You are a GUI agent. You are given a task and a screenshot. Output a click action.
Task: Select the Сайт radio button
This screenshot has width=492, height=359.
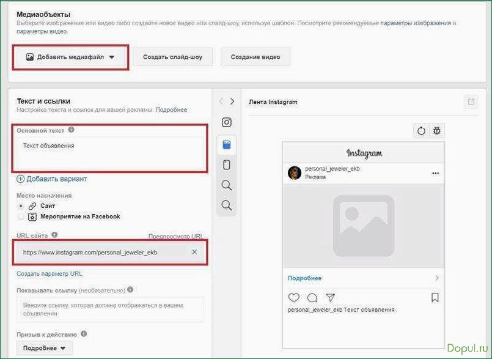(21, 206)
